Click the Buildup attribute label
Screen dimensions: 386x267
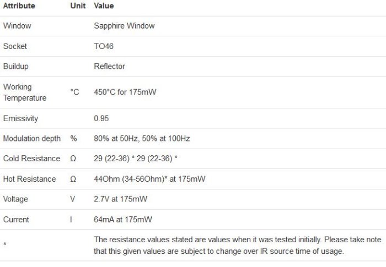point(15,67)
